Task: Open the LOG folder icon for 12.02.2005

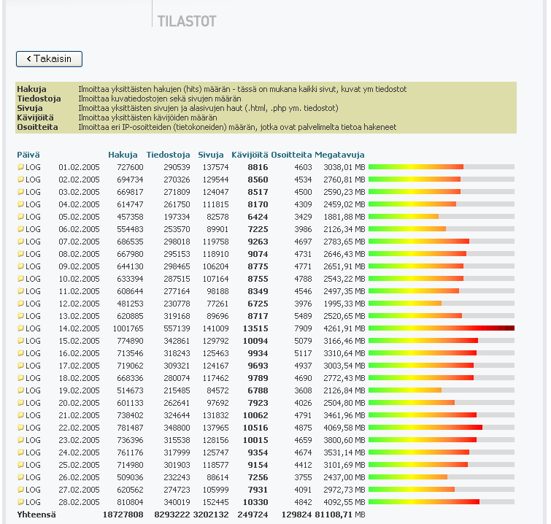Action: (20, 304)
